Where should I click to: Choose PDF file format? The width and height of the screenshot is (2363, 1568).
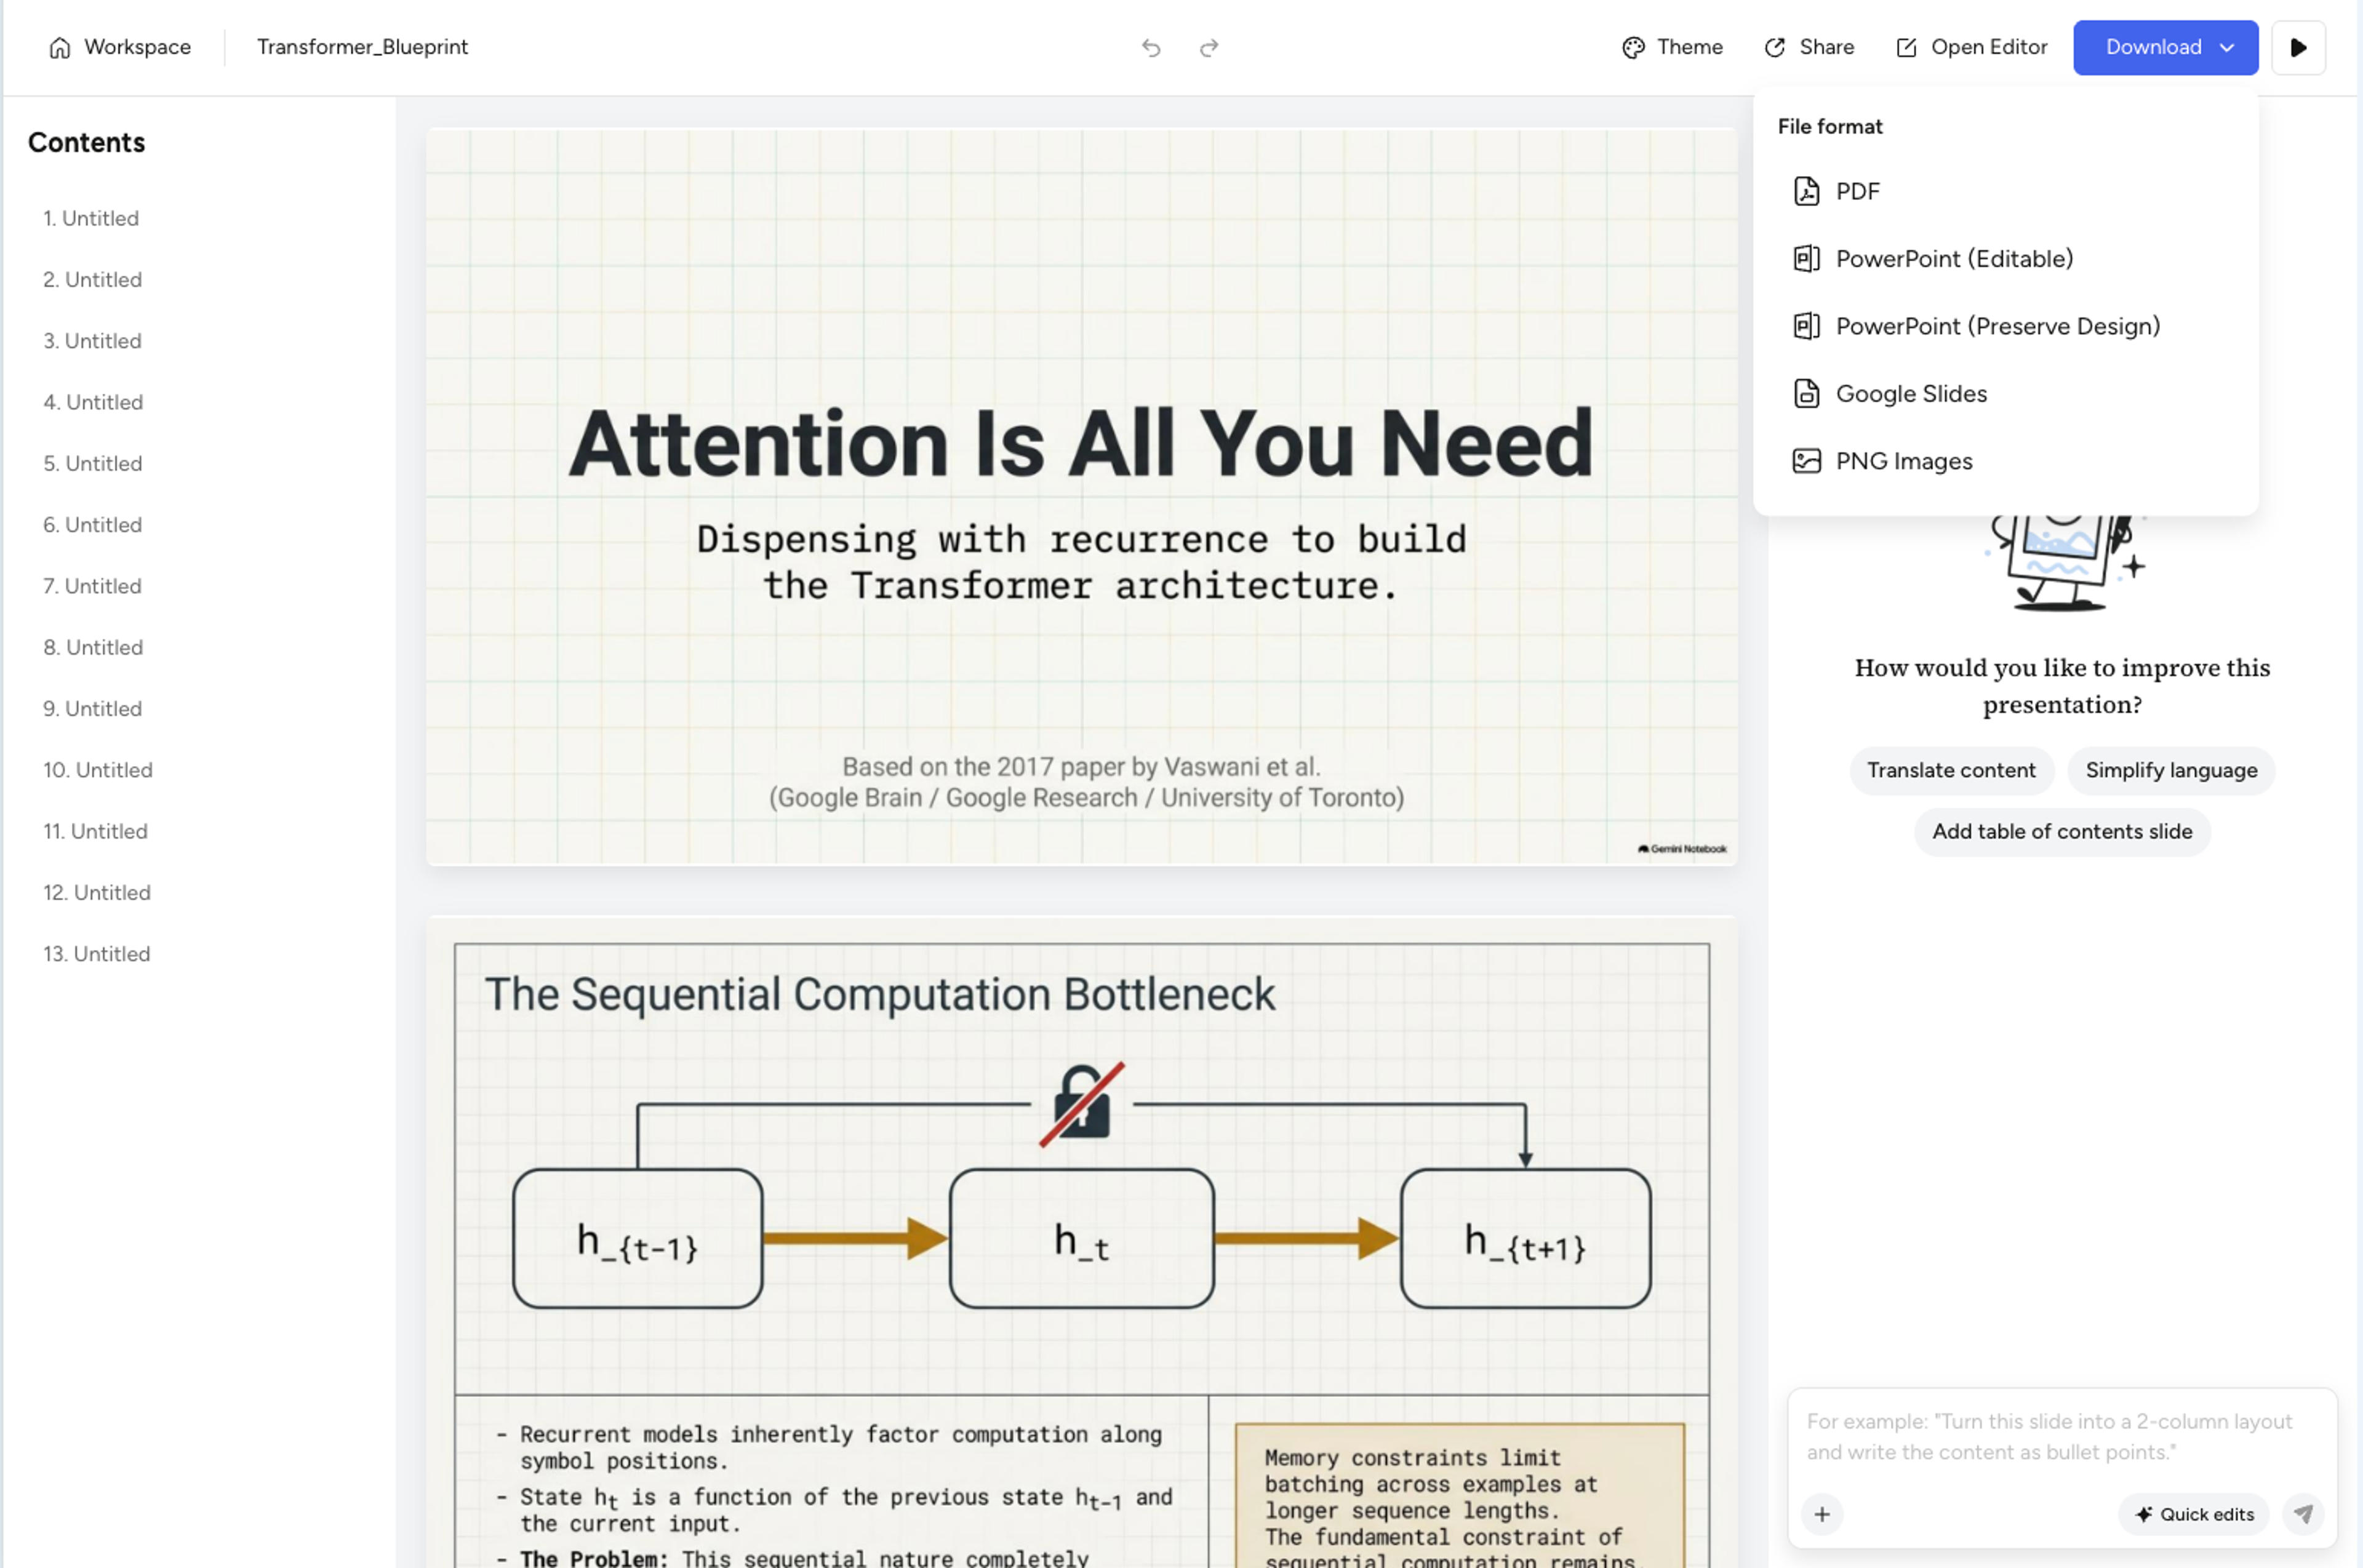(x=2005, y=191)
